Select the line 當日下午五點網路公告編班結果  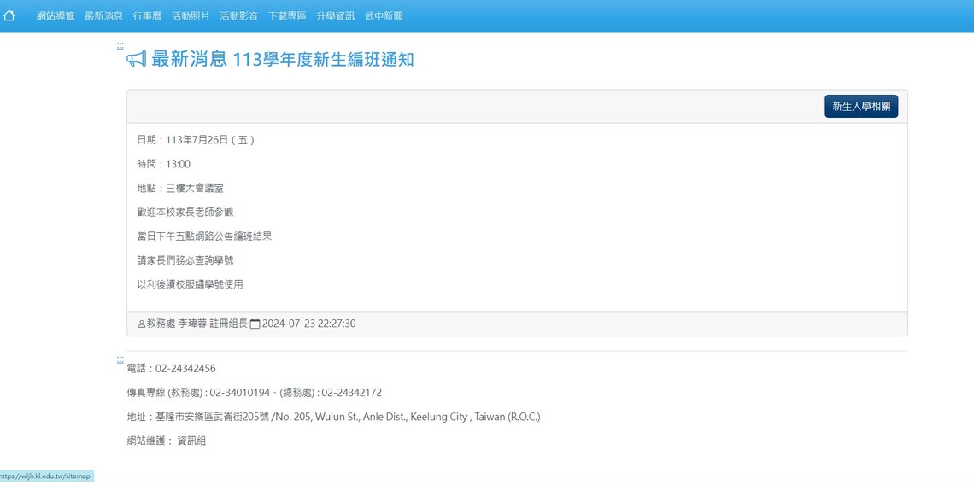click(204, 237)
